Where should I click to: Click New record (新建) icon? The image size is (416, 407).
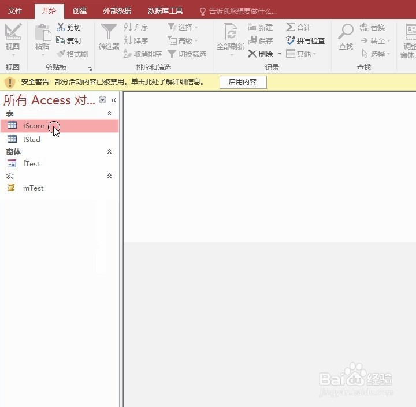252,27
